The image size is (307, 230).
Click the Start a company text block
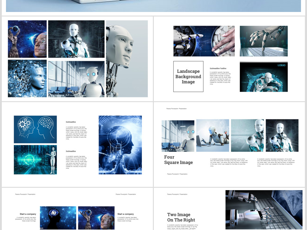28,214
